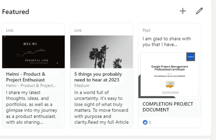Open 'Helmi - Product & Project Enthusiast' link title
This screenshot has width=216, height=140.
[x=26, y=77]
